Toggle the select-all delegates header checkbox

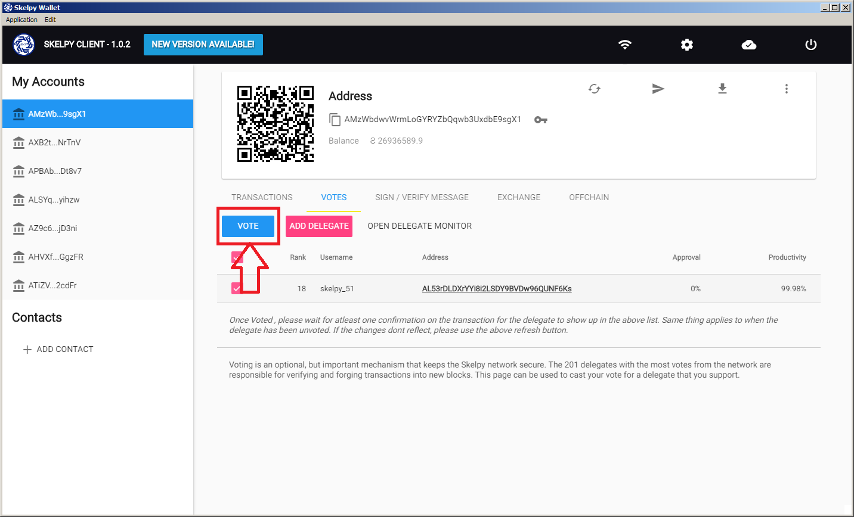[237, 257]
